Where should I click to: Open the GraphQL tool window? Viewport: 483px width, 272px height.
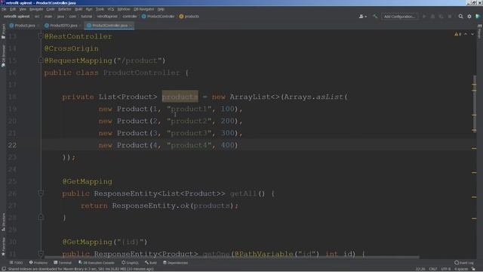pyautogui.click(x=130, y=263)
